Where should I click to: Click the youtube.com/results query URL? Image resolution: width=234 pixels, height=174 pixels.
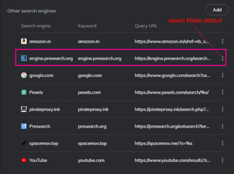tap(172, 161)
